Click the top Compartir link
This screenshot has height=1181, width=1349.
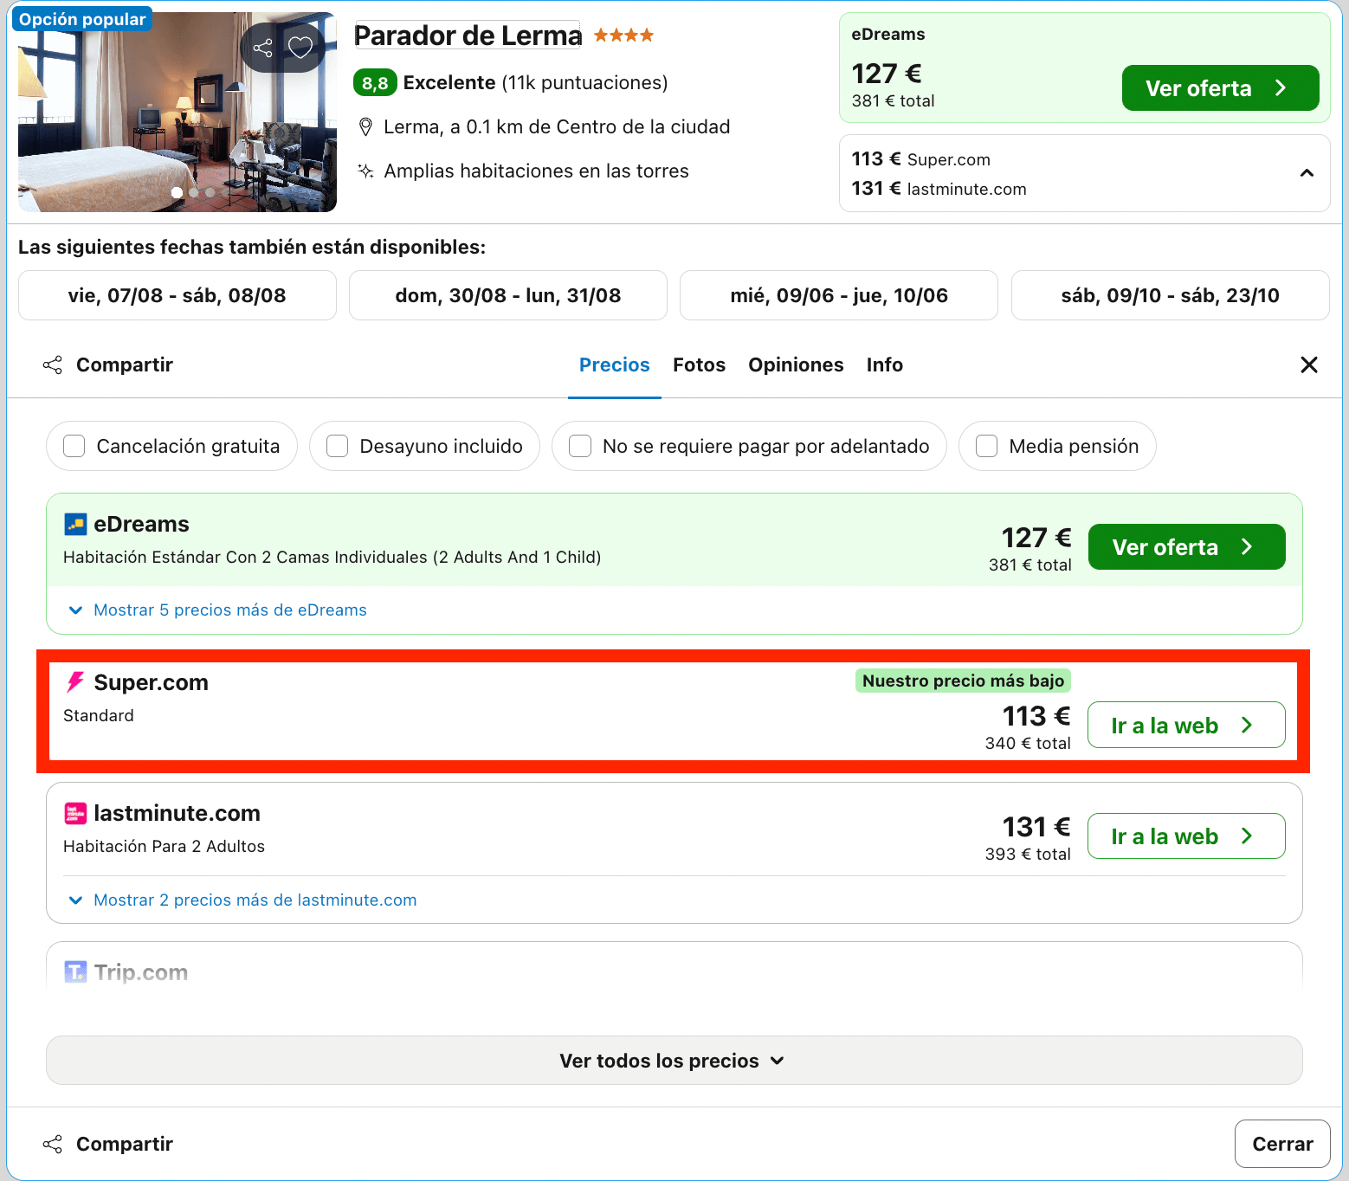point(125,365)
